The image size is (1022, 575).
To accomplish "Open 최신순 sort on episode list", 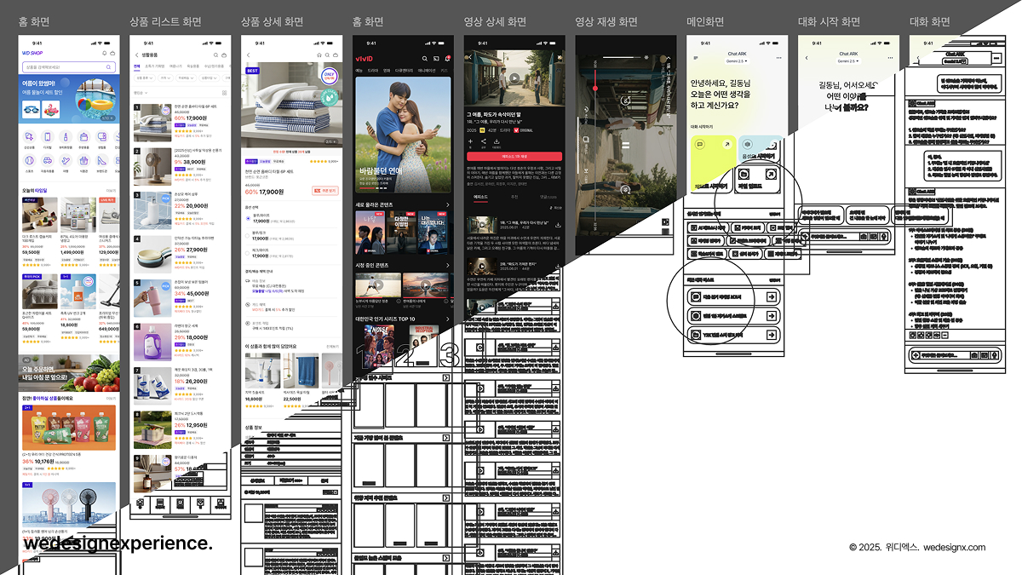I will [x=556, y=207].
